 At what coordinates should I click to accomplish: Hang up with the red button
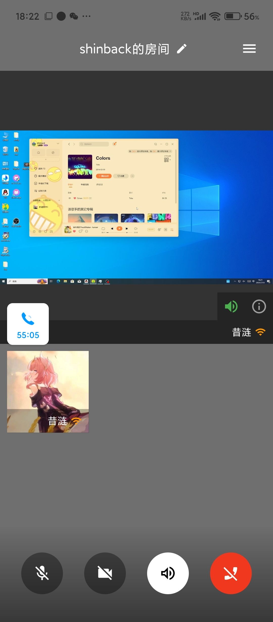(x=231, y=573)
